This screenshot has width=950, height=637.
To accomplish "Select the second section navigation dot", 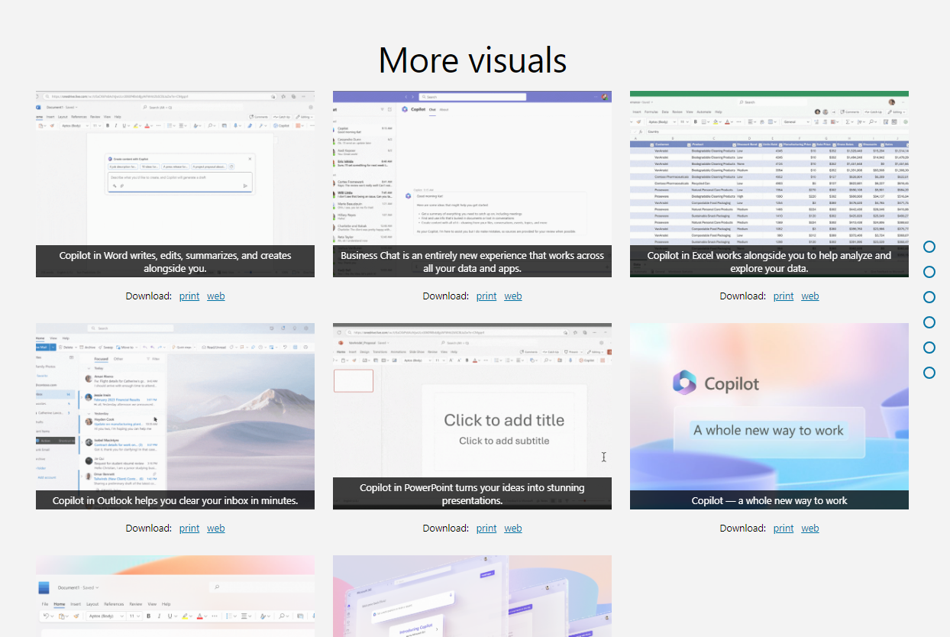I will [x=929, y=272].
